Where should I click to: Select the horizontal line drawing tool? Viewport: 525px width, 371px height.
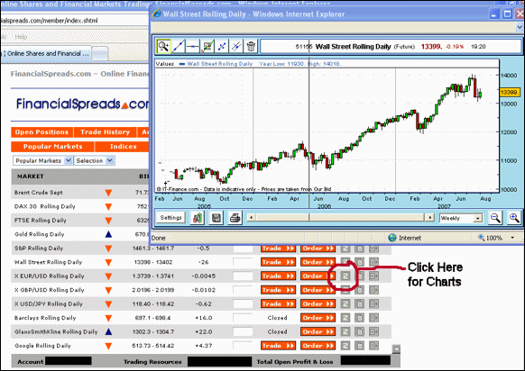point(193,46)
